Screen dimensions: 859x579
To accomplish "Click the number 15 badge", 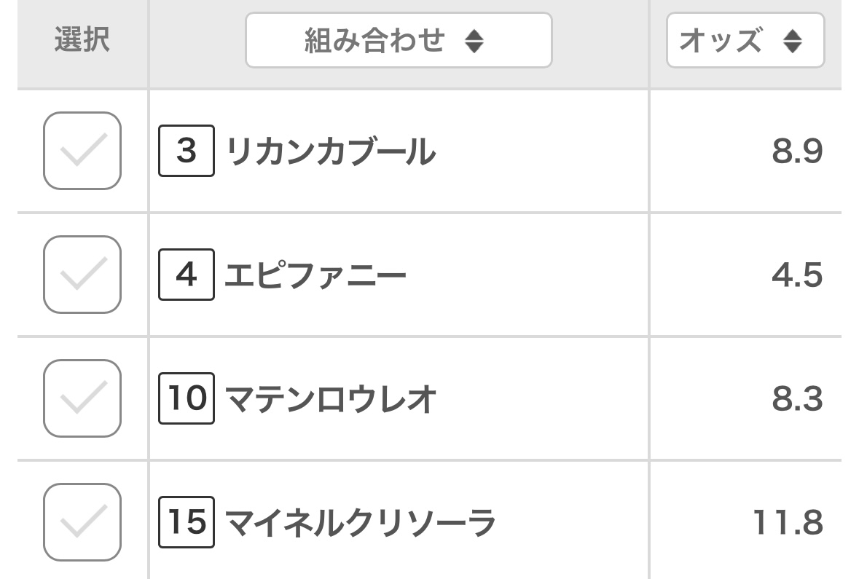I will [x=187, y=523].
